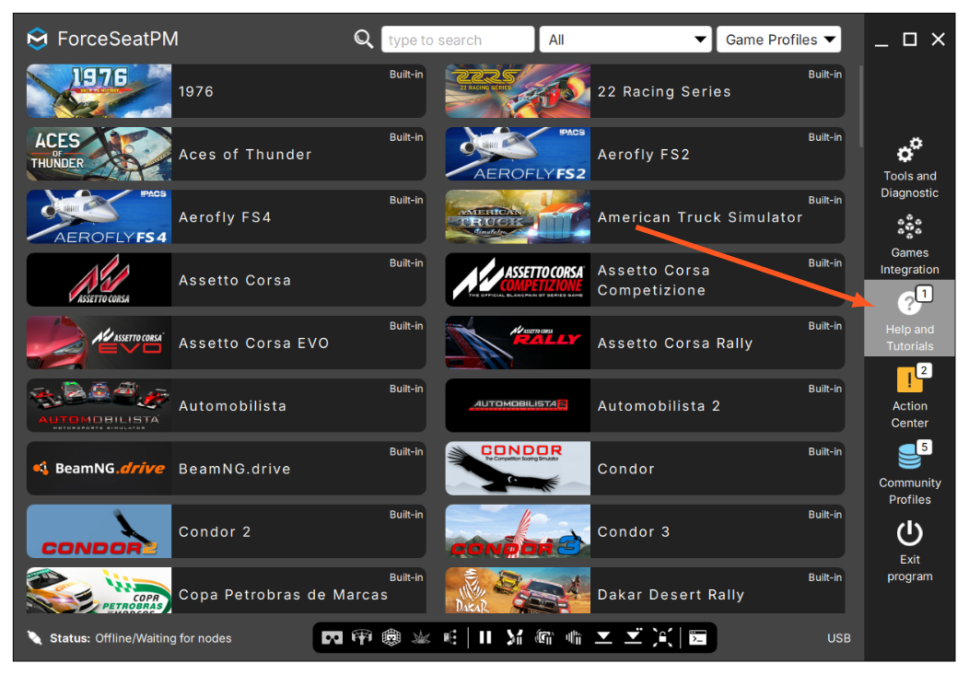Image resolution: width=969 pixels, height=675 pixels.
Task: Select the 22 Racing Series profile
Action: 645,91
